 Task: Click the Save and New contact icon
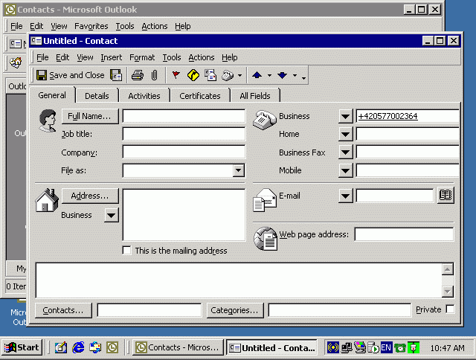116,75
